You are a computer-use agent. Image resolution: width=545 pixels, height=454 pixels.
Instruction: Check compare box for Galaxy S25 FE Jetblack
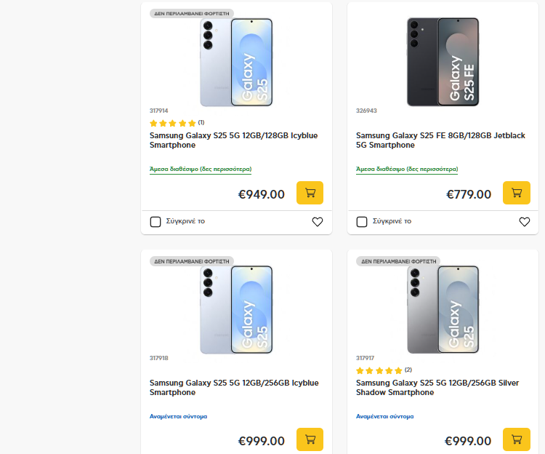(362, 222)
